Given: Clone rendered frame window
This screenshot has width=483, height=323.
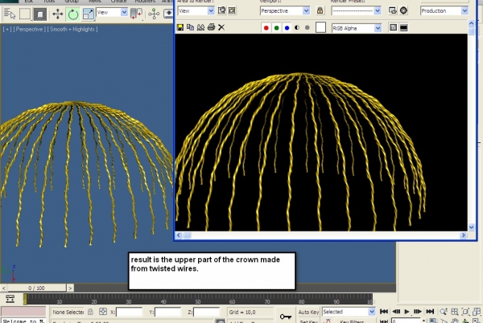Looking at the screenshot, I should (x=200, y=27).
